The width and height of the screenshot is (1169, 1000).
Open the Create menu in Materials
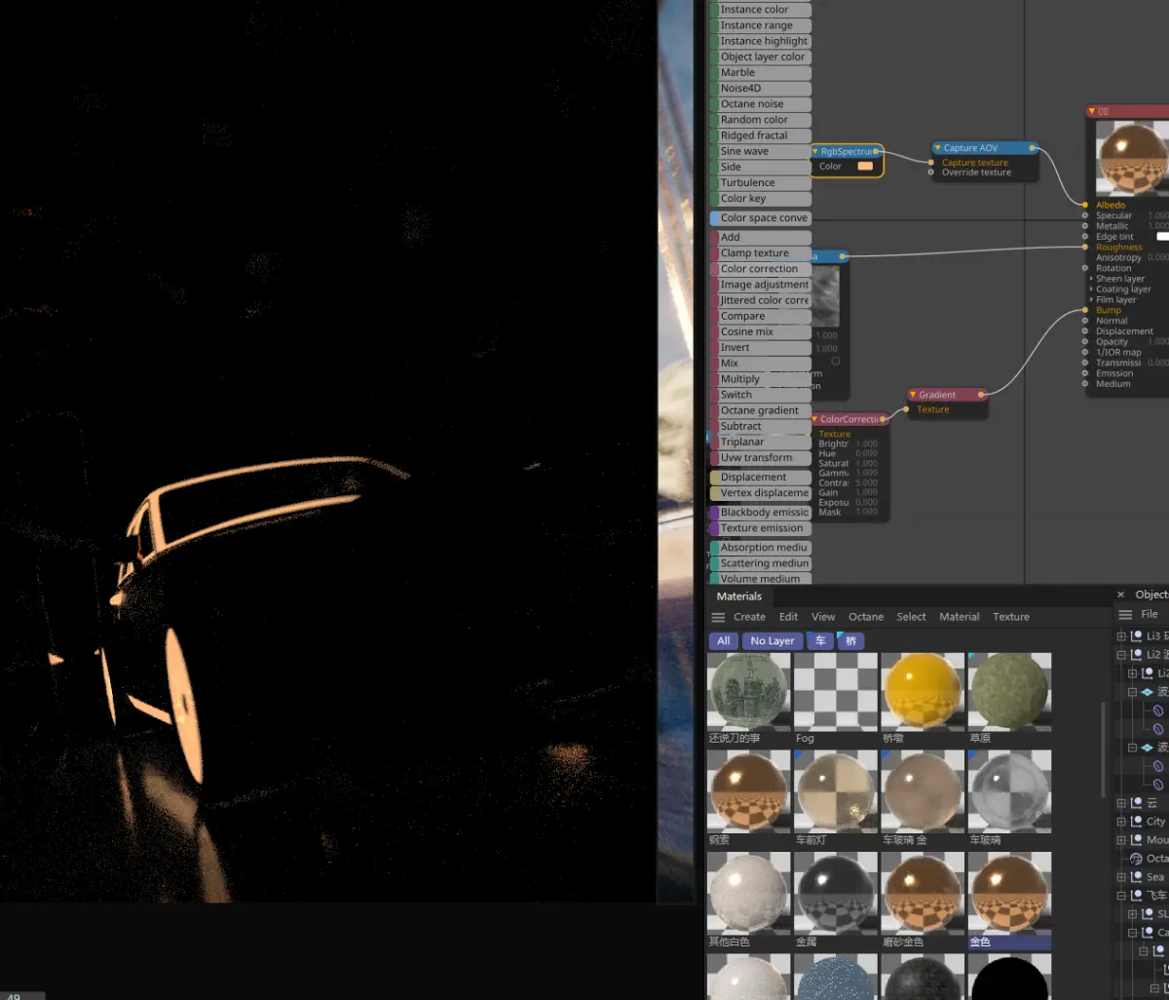[749, 617]
